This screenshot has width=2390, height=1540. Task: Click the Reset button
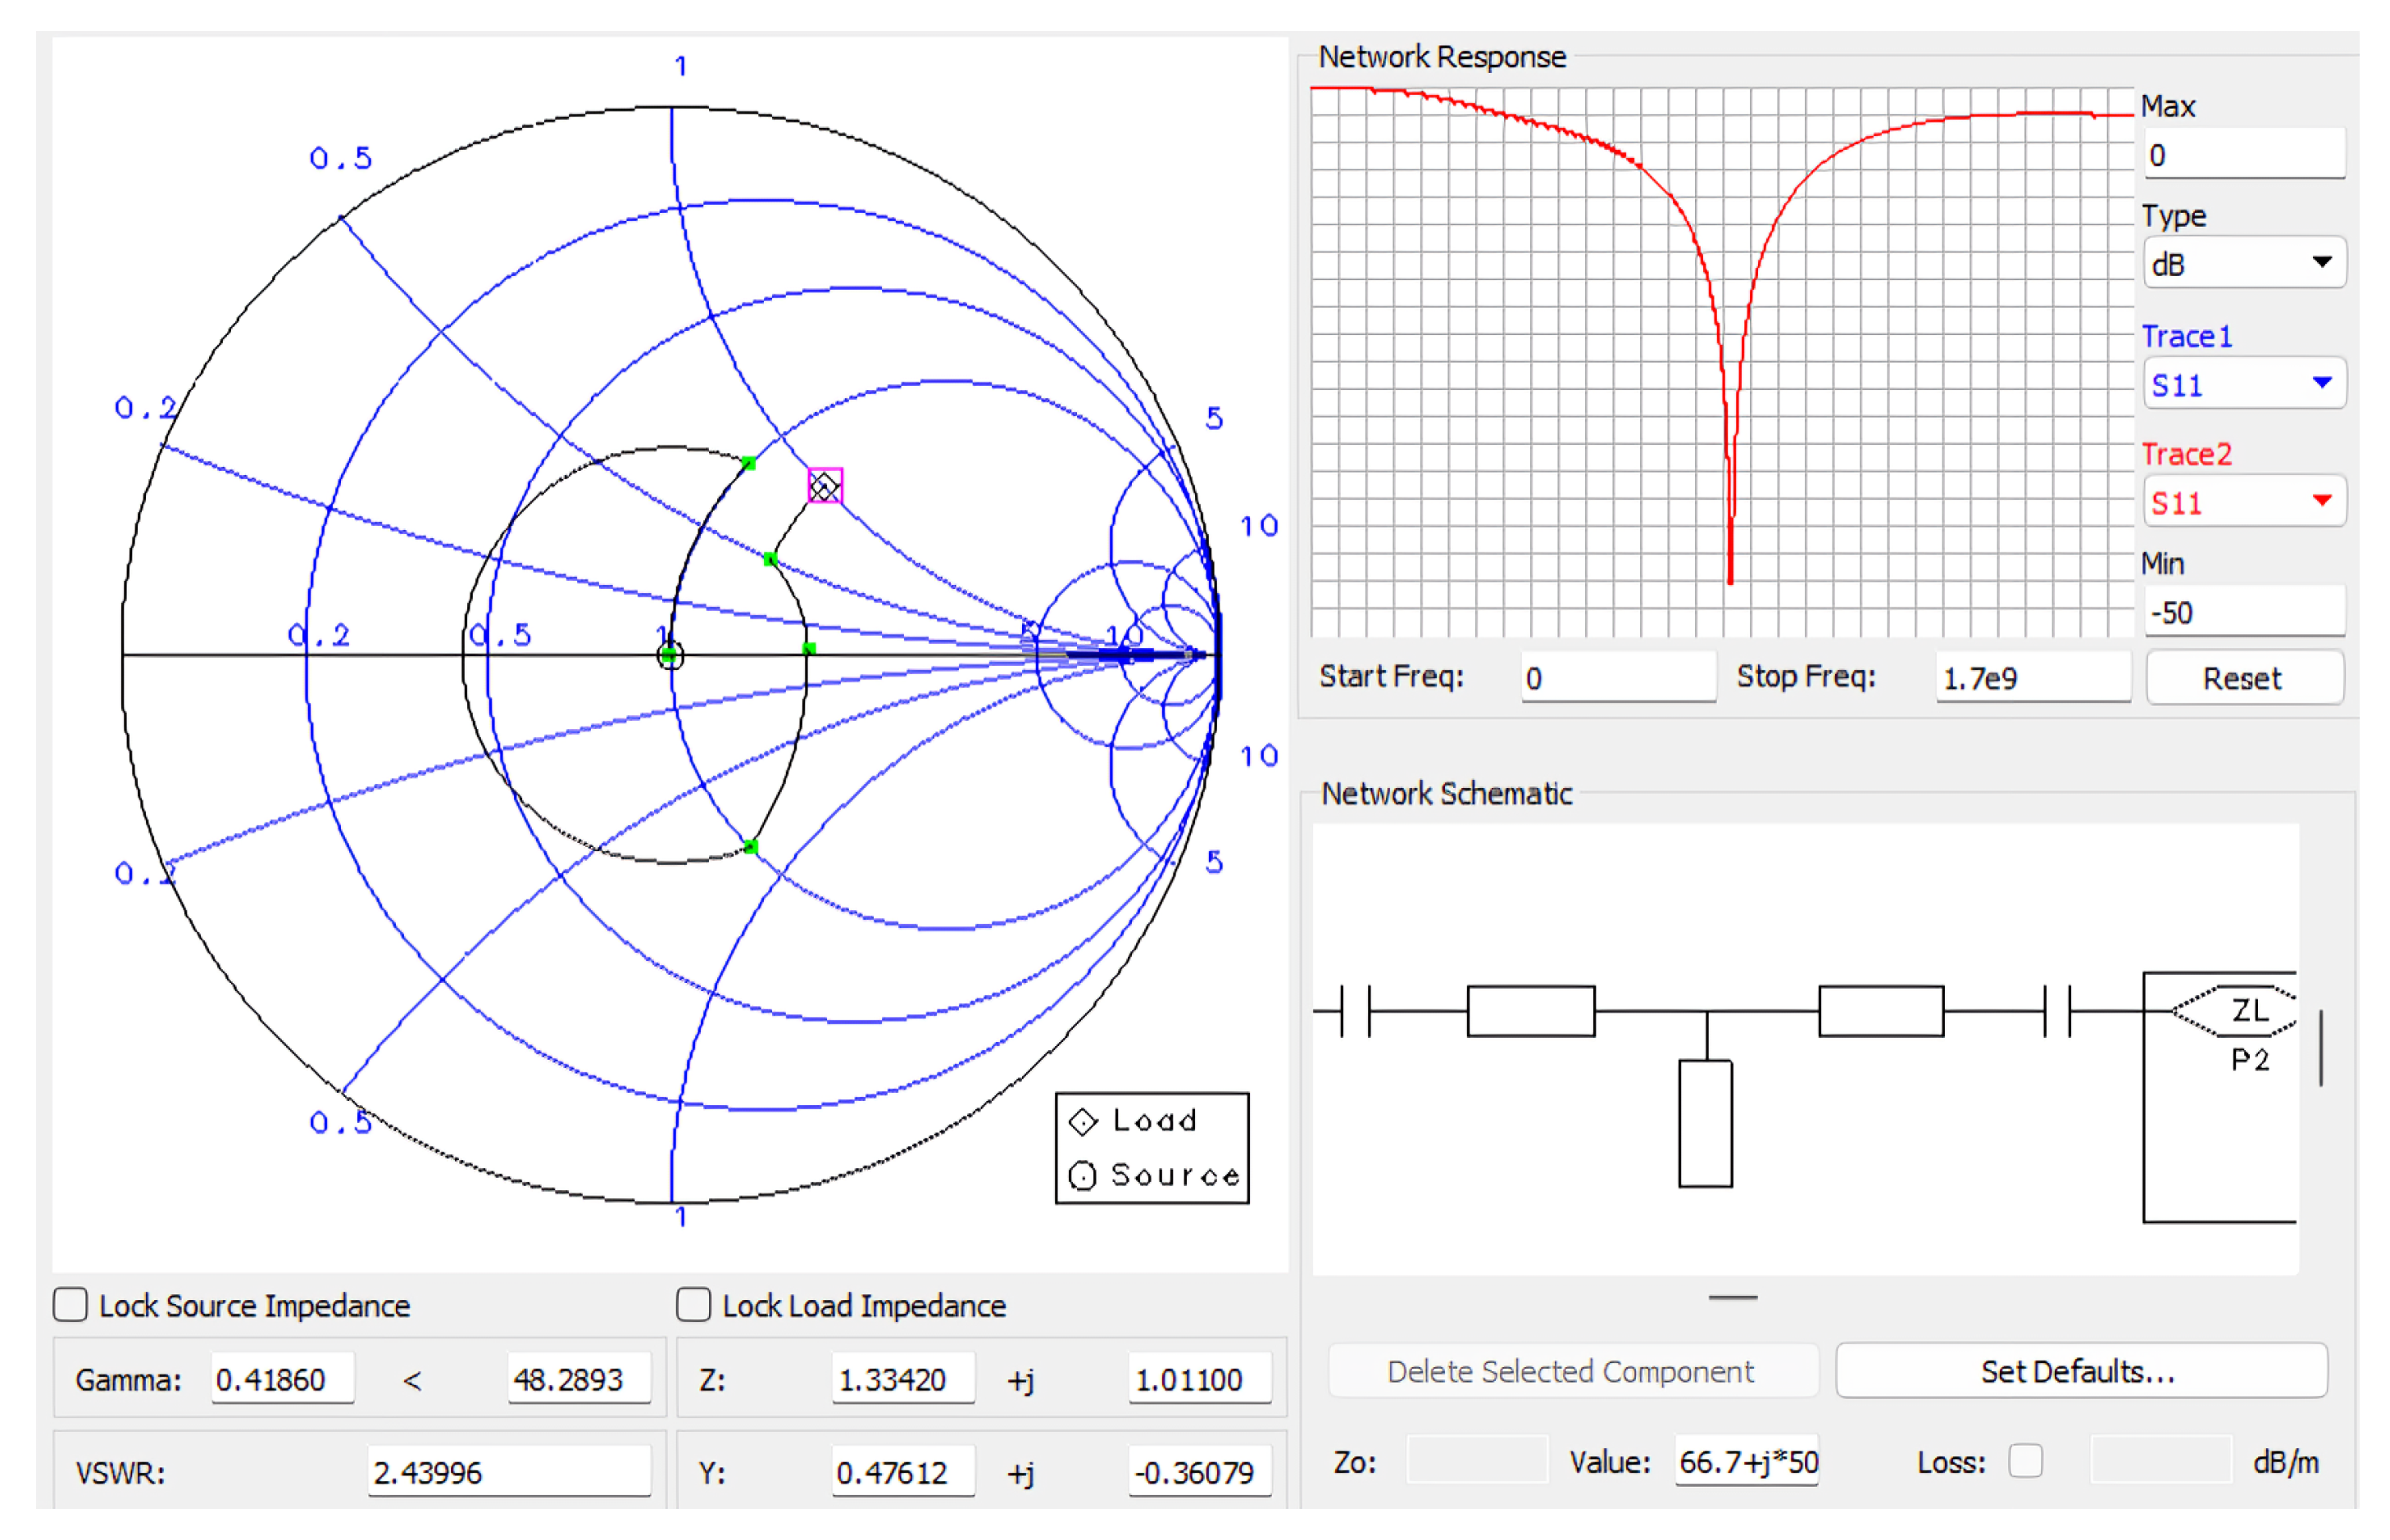[x=2244, y=678]
